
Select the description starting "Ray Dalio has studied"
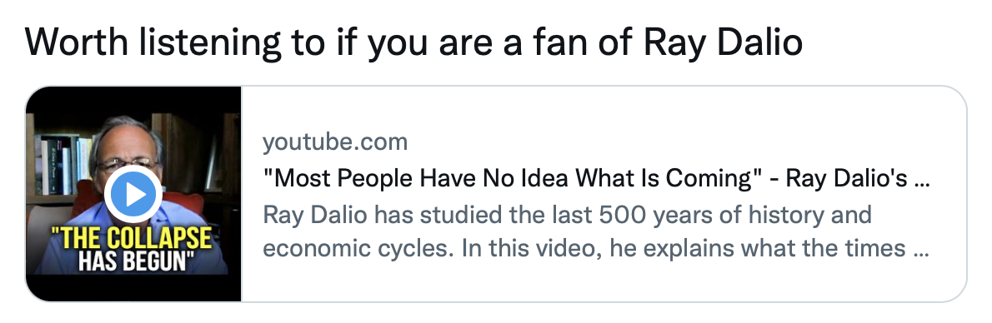point(595,231)
